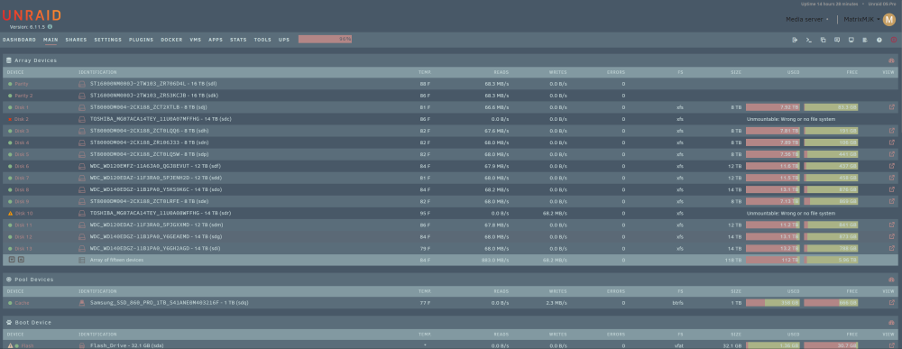Open the Disk 10 device link
This screenshot has width=902, height=349.
(x=23, y=213)
